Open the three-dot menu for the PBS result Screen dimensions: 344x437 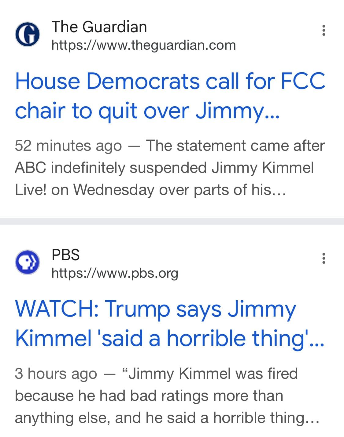[x=324, y=258]
